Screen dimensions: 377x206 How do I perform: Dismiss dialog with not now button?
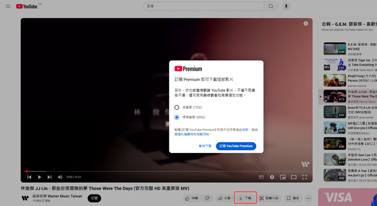click(205, 146)
